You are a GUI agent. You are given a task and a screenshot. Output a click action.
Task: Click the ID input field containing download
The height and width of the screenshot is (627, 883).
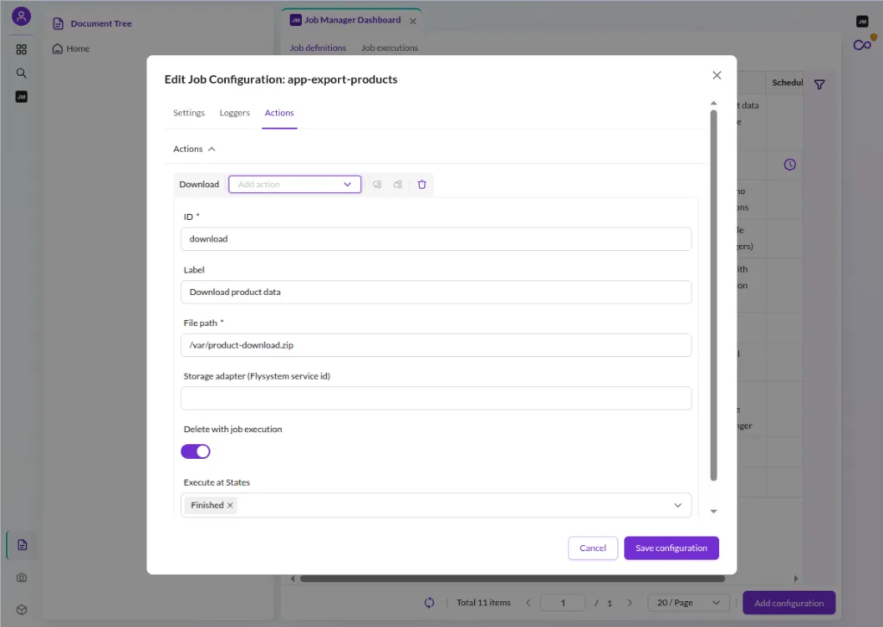click(x=435, y=239)
